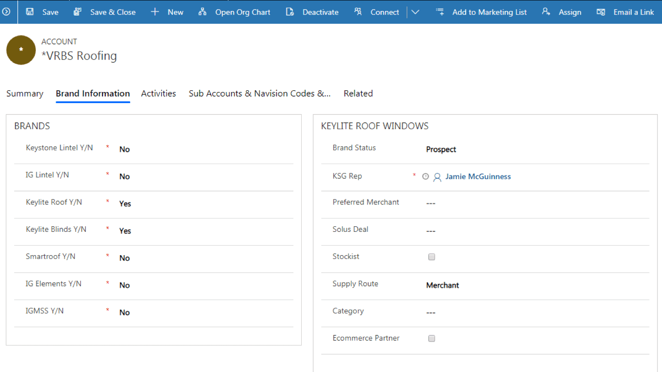The image size is (662, 372).
Task: Click the Add to Marketing List icon
Action: click(440, 12)
